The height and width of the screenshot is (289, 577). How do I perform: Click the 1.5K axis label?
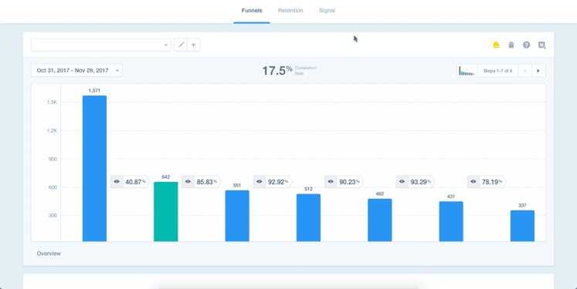coord(52,102)
